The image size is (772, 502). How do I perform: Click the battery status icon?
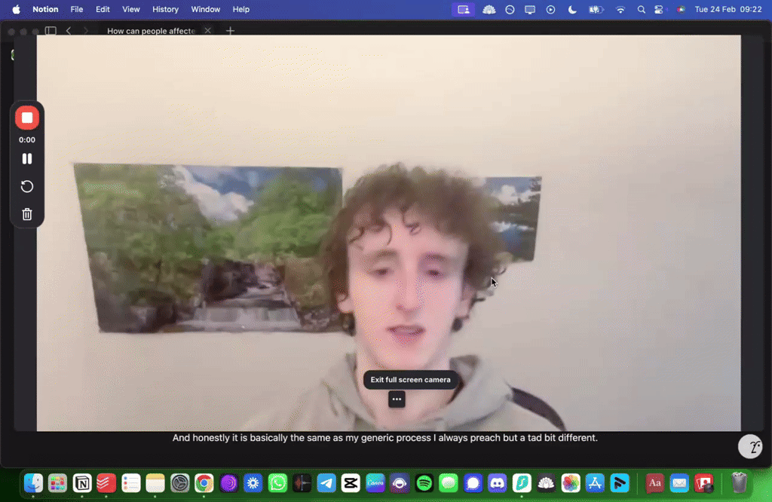tap(596, 9)
